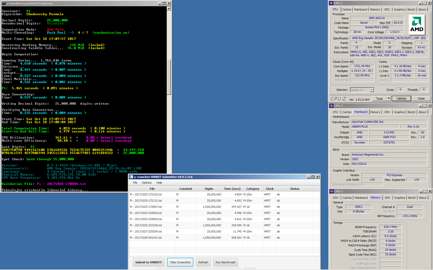
Task: Click the cmd window vertical scrollbar thumb
Action: pos(169,77)
